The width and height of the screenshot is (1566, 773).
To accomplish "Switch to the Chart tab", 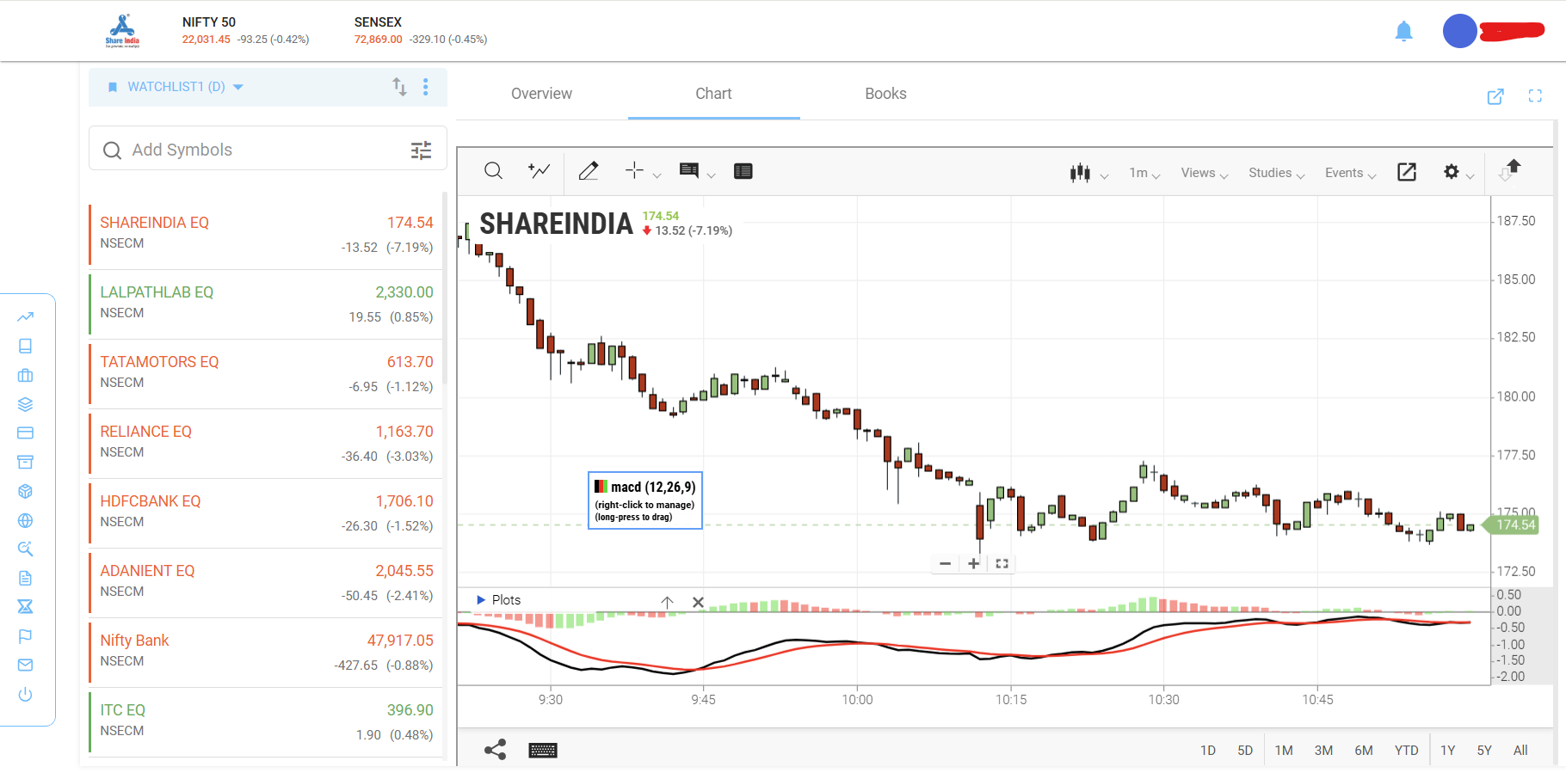I will pyautogui.click(x=713, y=94).
